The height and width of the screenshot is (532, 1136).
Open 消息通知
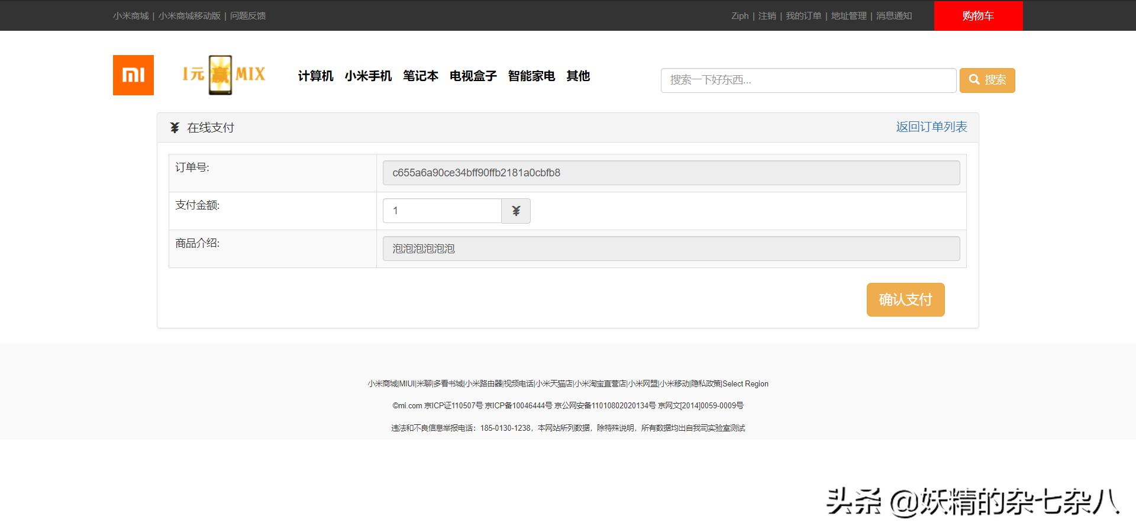point(894,16)
